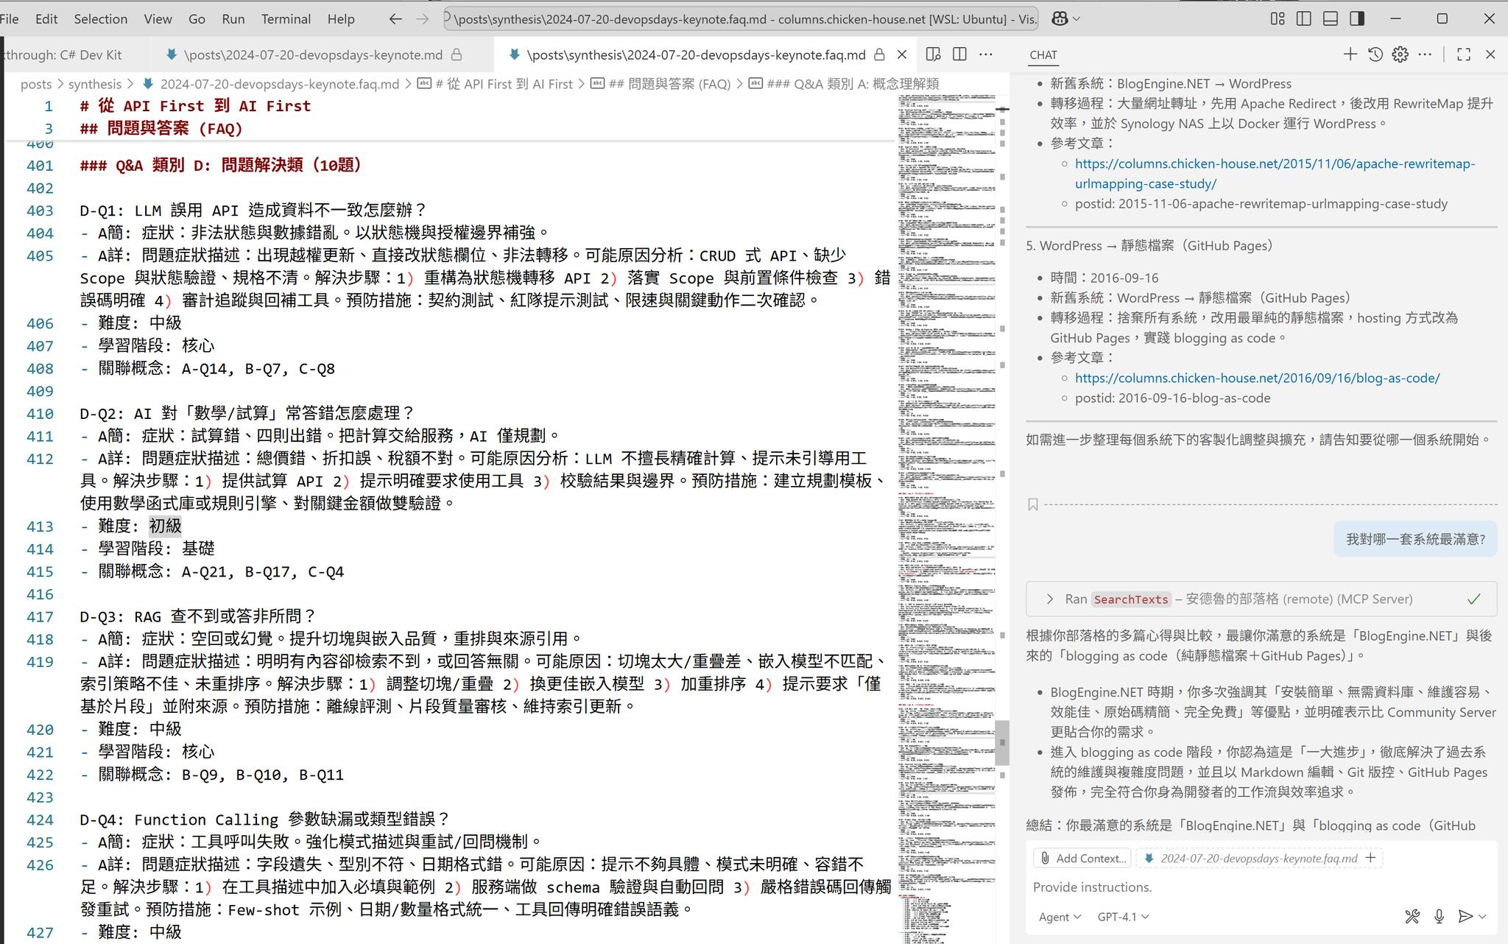Open the Terminal menu
Image resolution: width=1508 pixels, height=944 pixels.
coord(286,19)
